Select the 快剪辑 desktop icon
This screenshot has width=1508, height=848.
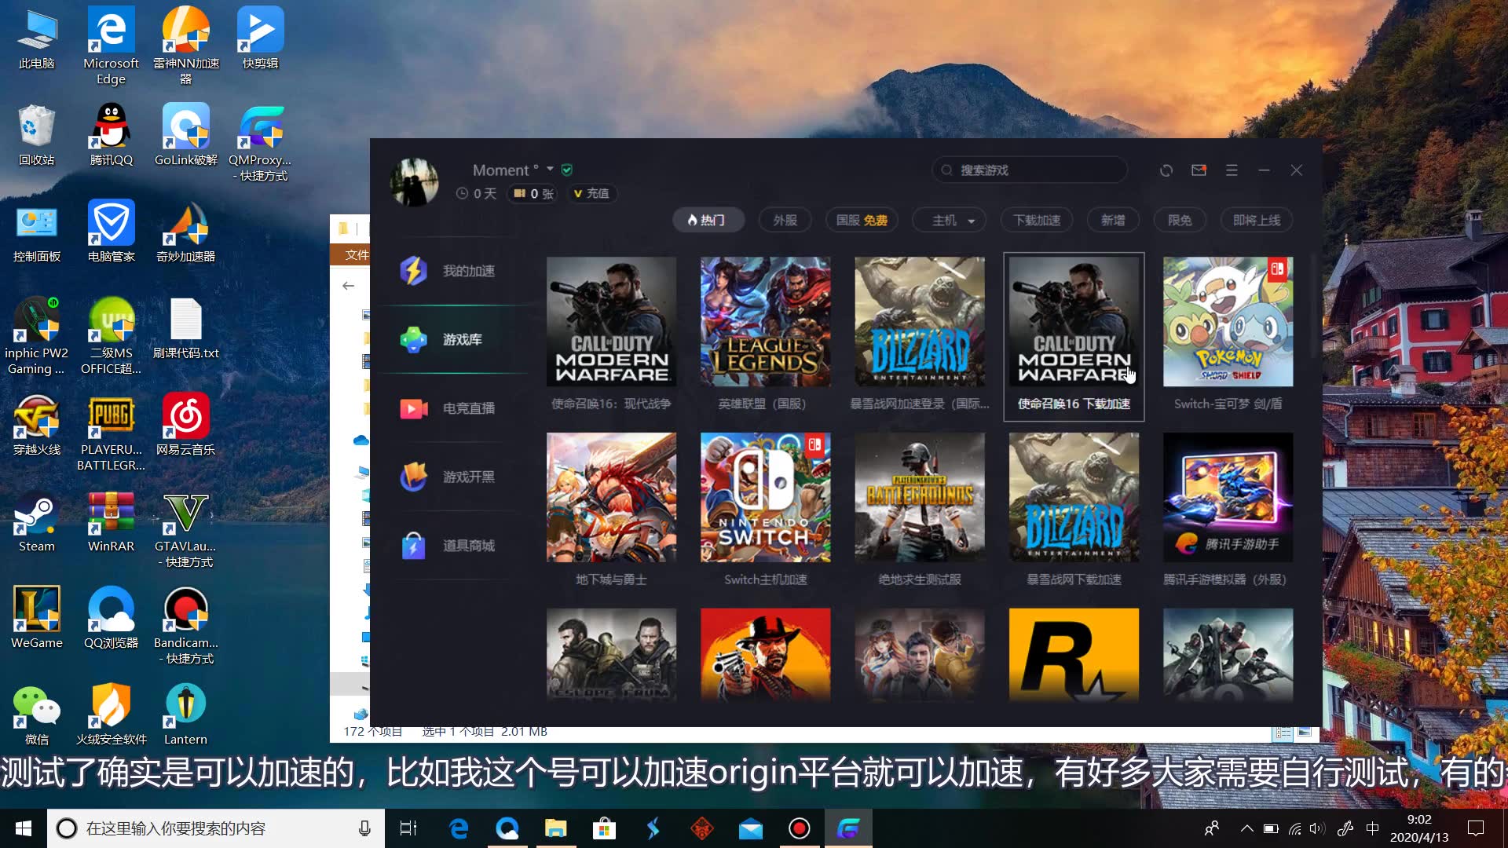pyautogui.click(x=260, y=38)
